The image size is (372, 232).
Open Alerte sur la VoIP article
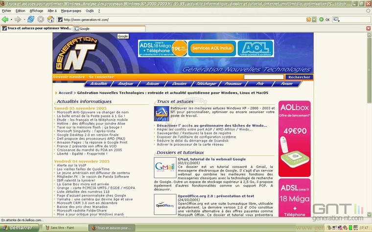[71, 165]
